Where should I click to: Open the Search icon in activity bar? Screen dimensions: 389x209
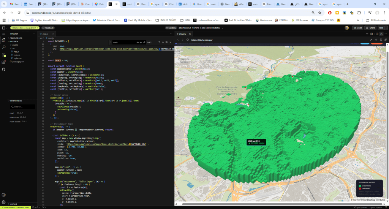coord(4,47)
